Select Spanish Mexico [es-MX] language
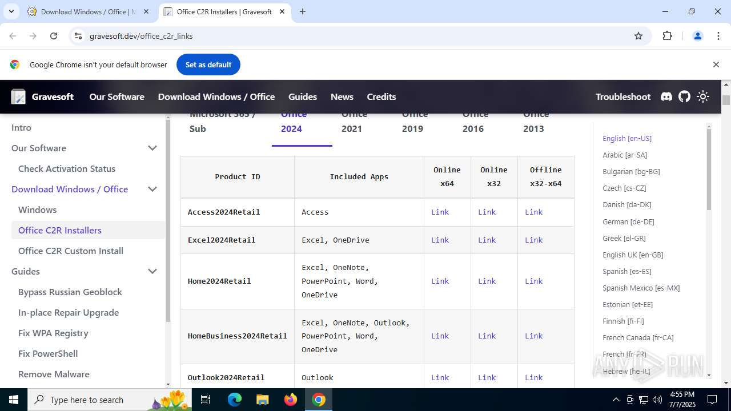 pyautogui.click(x=641, y=288)
